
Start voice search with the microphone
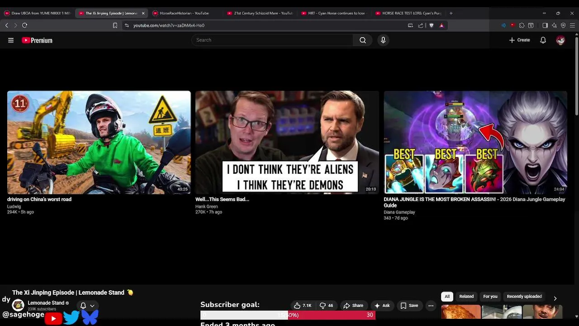tap(383, 40)
